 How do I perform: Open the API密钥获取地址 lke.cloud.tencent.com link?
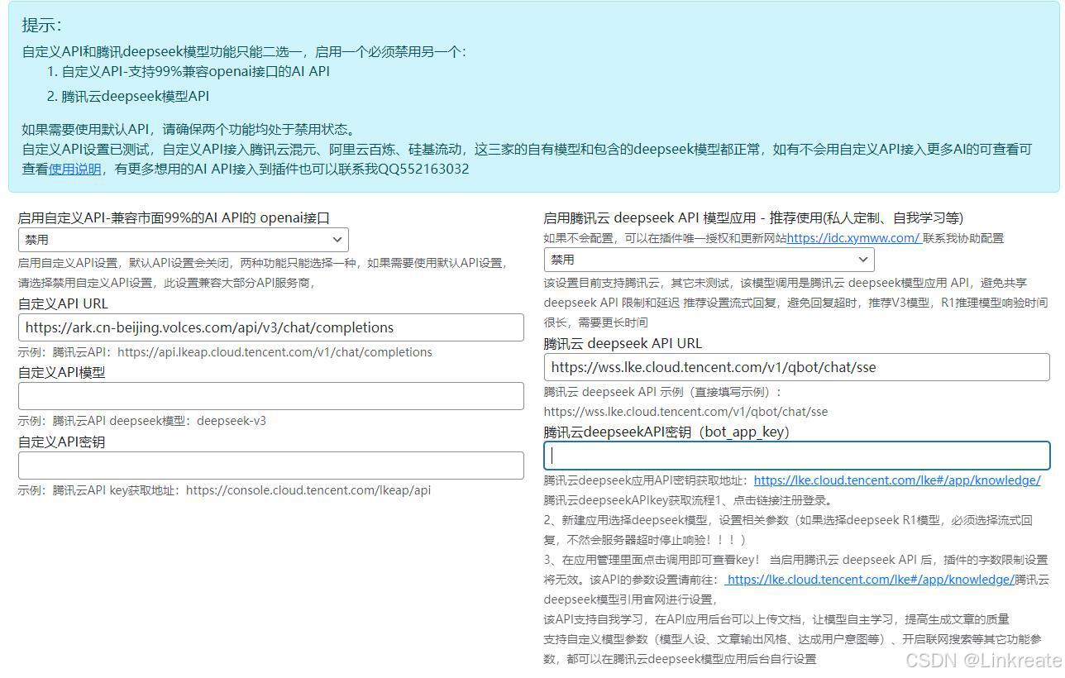click(x=897, y=480)
